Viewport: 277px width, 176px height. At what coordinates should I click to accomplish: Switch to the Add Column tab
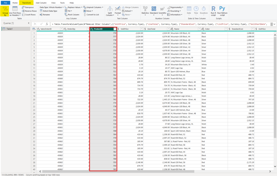click(41, 3)
